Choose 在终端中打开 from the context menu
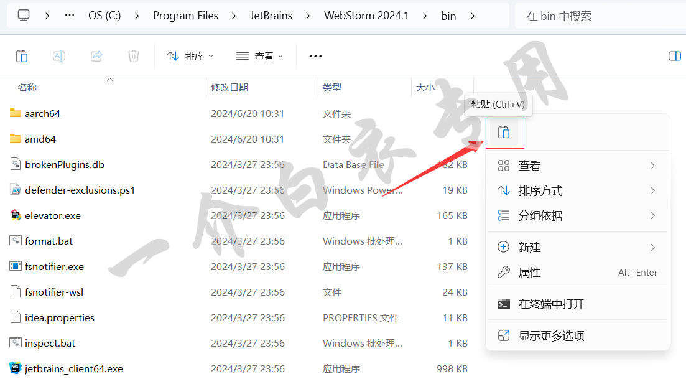The width and height of the screenshot is (686, 379). (x=551, y=304)
